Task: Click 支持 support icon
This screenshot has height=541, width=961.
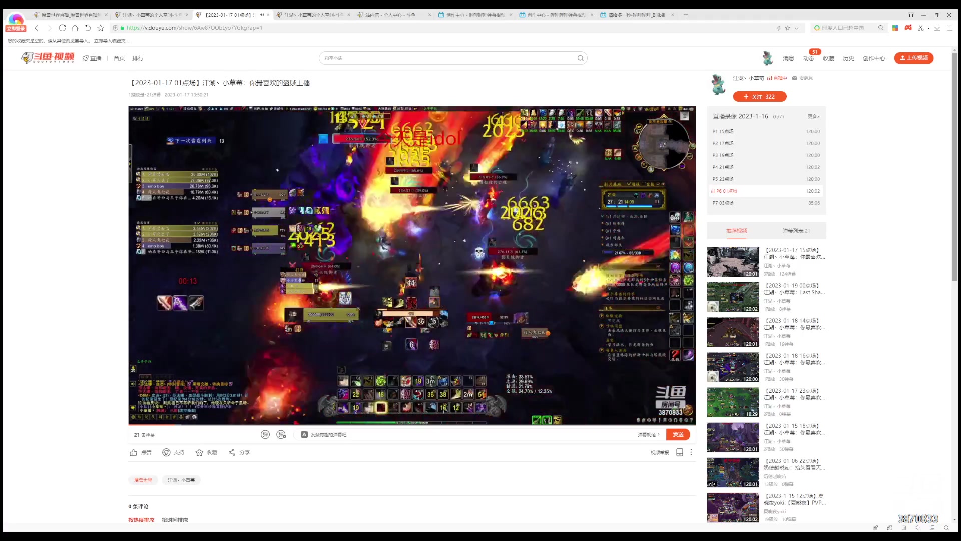Action: click(173, 453)
